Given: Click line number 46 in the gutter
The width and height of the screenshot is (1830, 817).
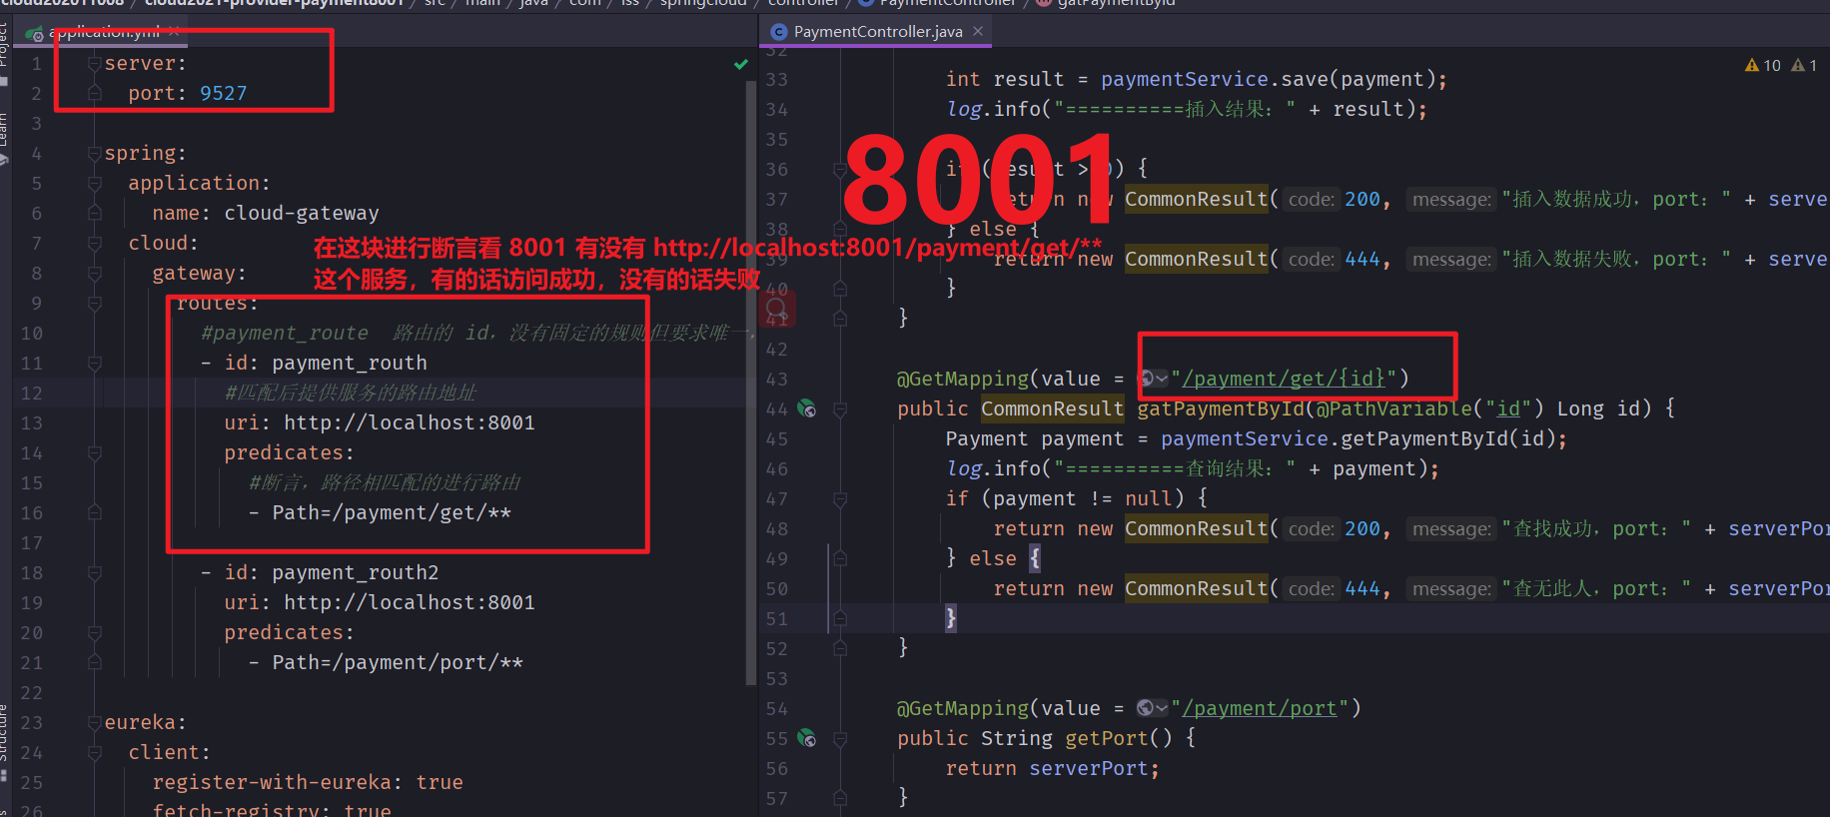Looking at the screenshot, I should [777, 468].
